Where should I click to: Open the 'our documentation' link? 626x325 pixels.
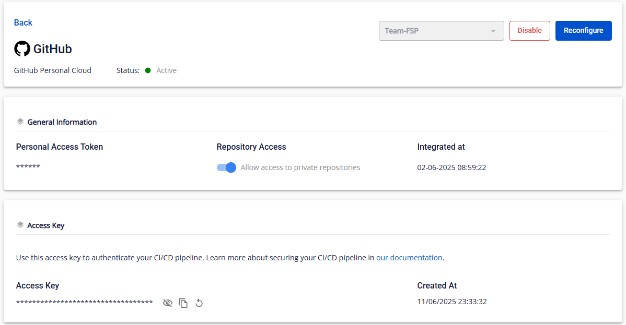(409, 257)
